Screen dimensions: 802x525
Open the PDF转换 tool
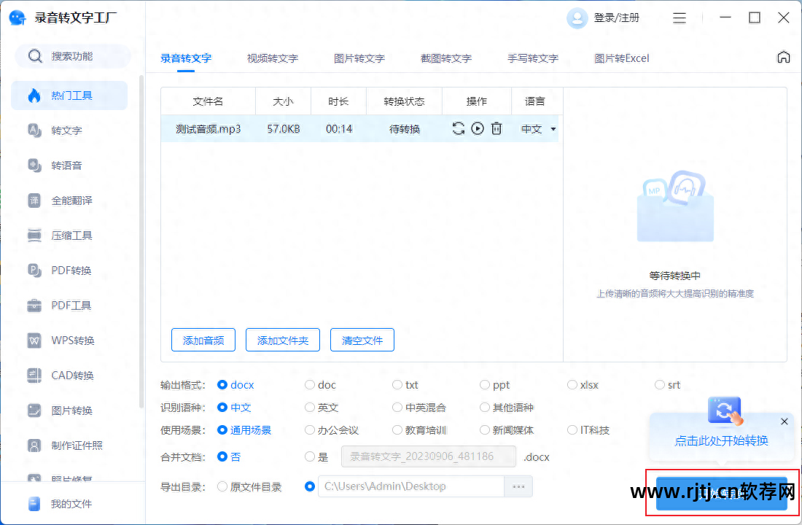point(62,270)
